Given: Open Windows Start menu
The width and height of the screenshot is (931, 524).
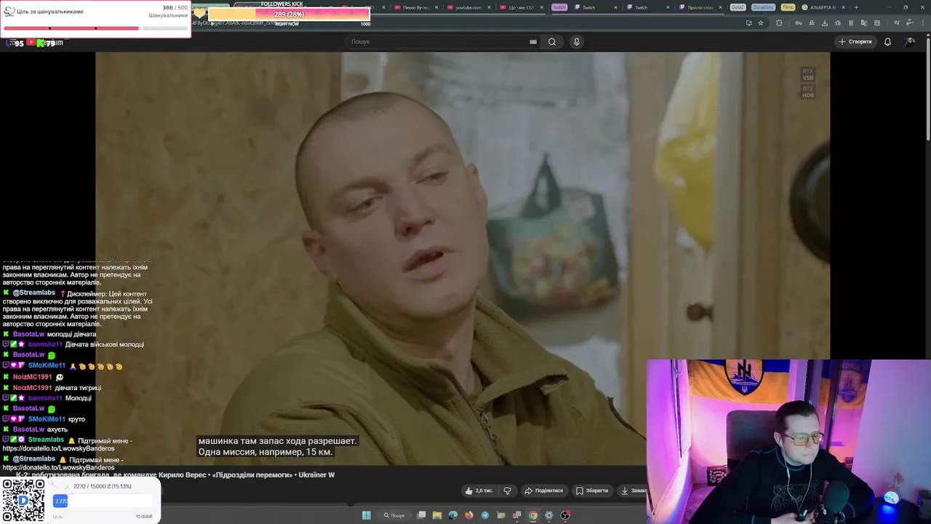Looking at the screenshot, I should click(x=367, y=515).
